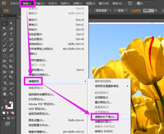The image size is (164, 134).
Task: Select the Pencil tool
Action: 11,45
